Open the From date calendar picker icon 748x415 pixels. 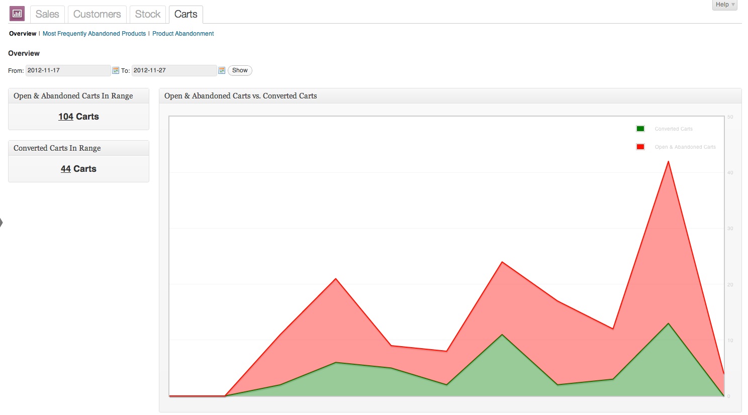[116, 70]
